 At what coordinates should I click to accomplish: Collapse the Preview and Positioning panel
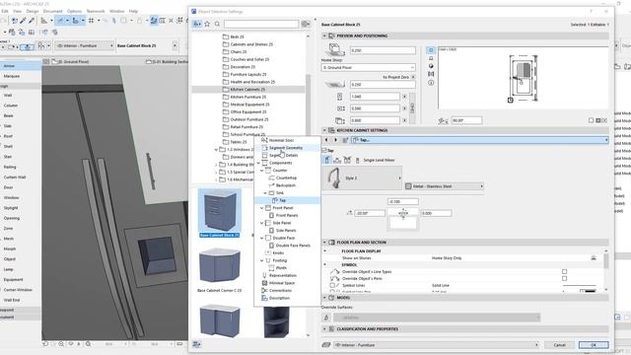click(324, 35)
